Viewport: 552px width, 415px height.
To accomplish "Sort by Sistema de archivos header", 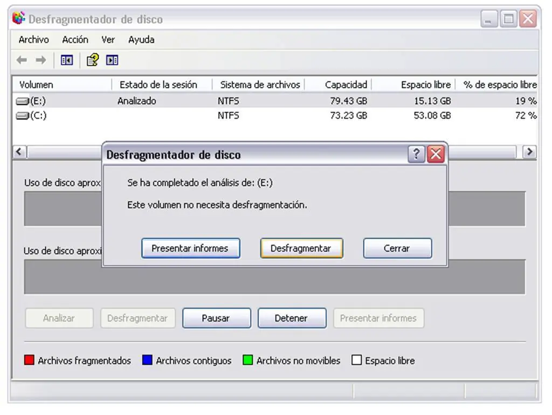I will [258, 85].
